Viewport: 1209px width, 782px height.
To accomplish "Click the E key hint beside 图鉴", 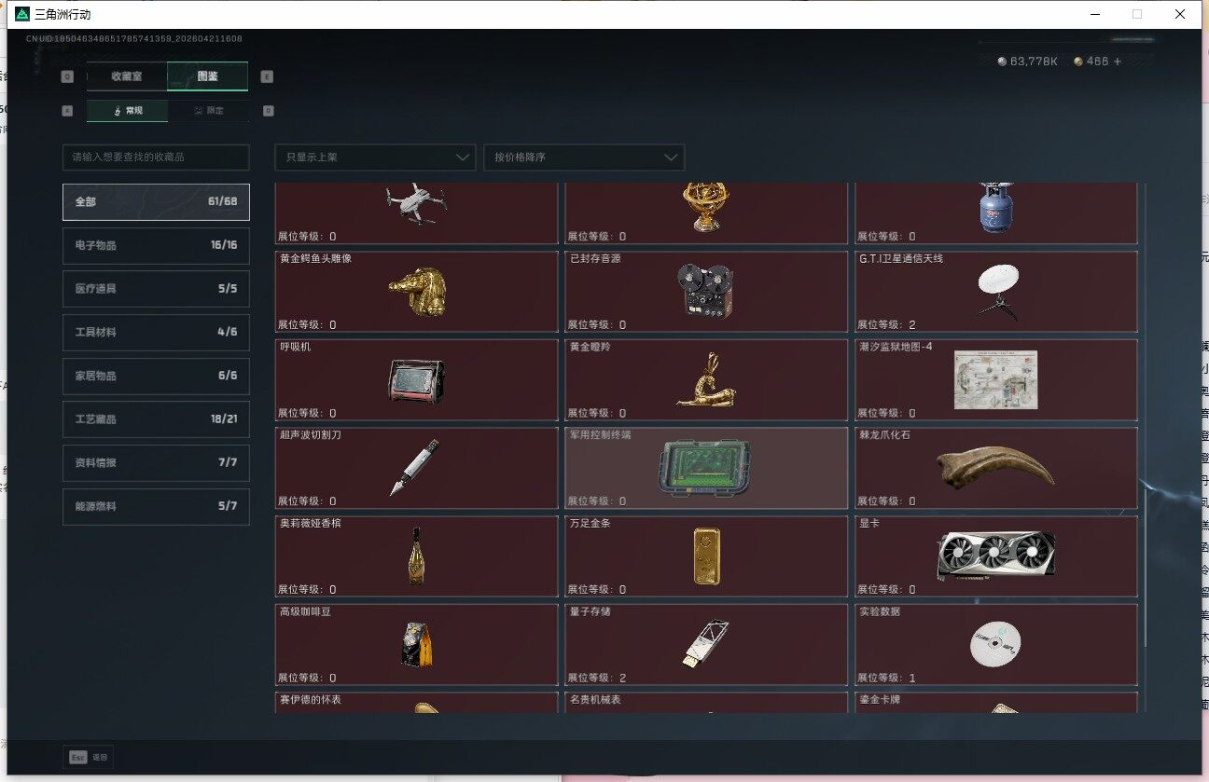I will click(267, 76).
